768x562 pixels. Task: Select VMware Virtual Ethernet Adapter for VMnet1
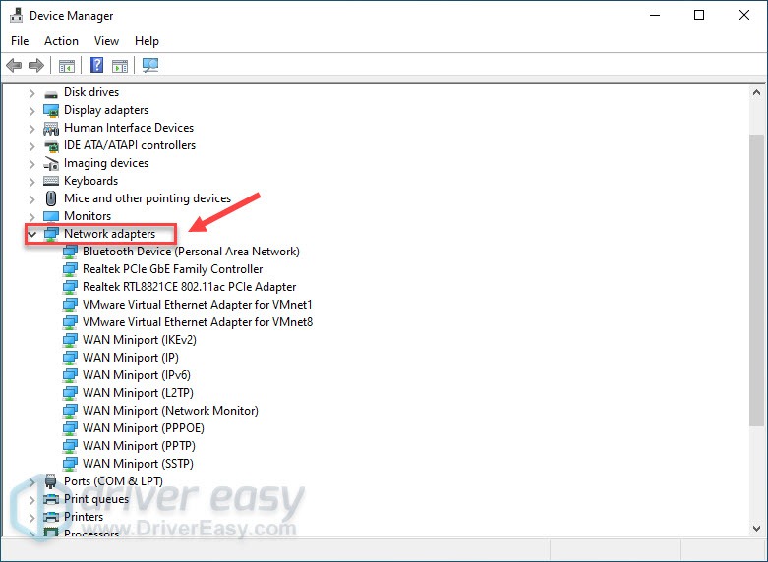[198, 305]
